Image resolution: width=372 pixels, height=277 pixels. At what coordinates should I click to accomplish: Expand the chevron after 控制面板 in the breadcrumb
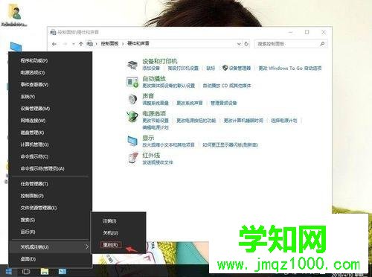click(x=123, y=44)
